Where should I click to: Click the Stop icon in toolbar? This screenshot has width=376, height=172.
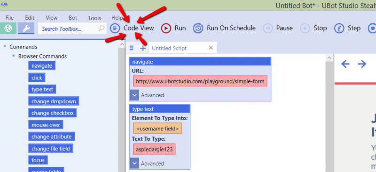tap(305, 29)
